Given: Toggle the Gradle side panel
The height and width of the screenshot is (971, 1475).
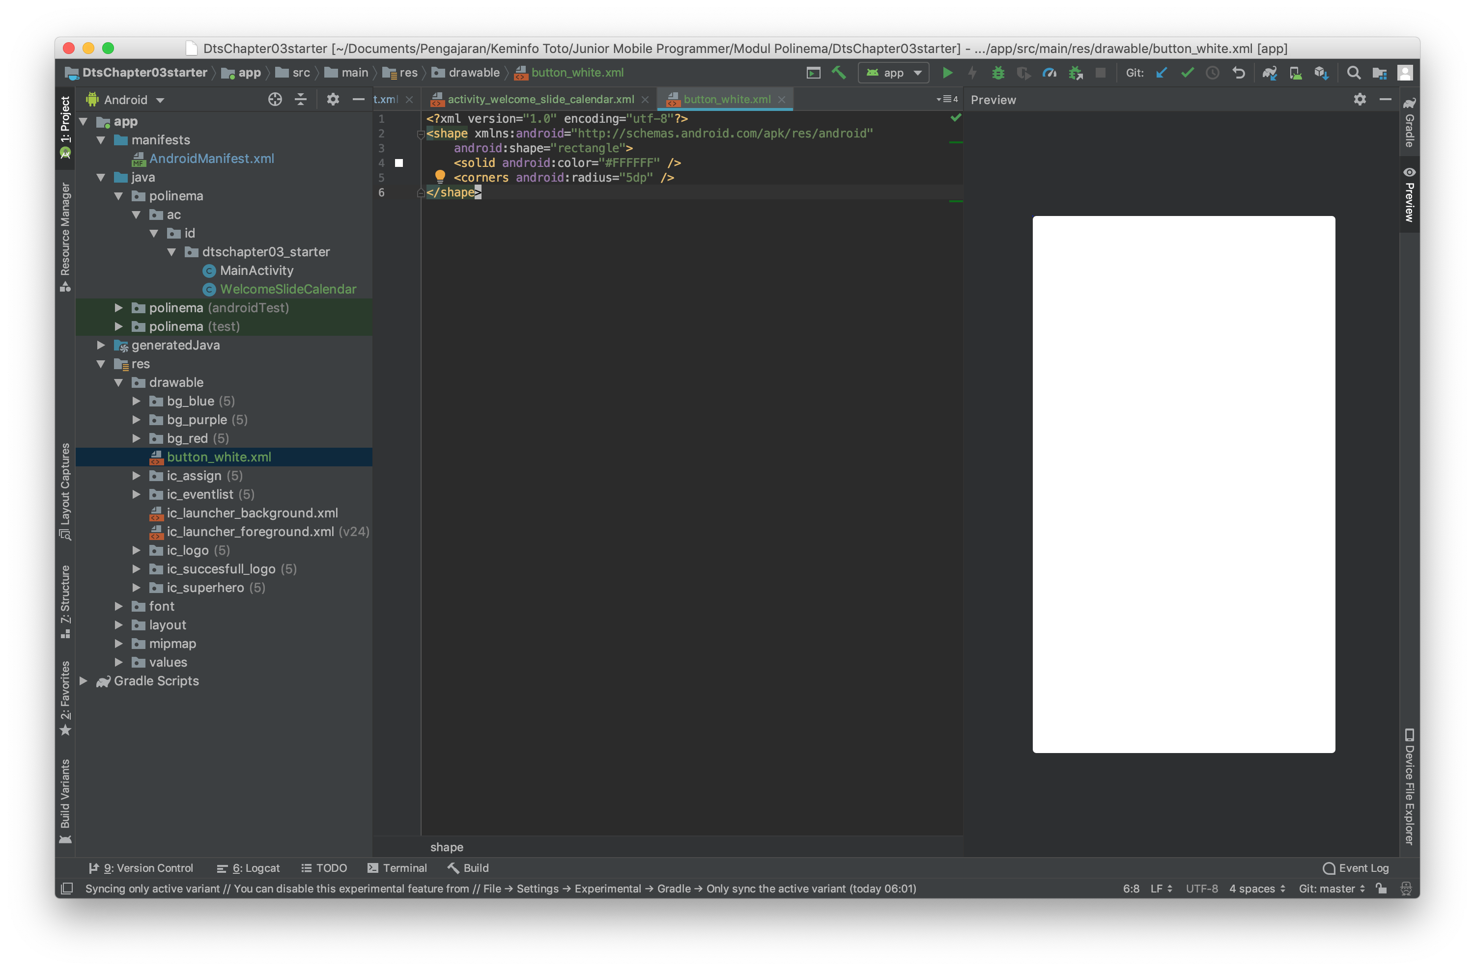Looking at the screenshot, I should point(1409,122).
